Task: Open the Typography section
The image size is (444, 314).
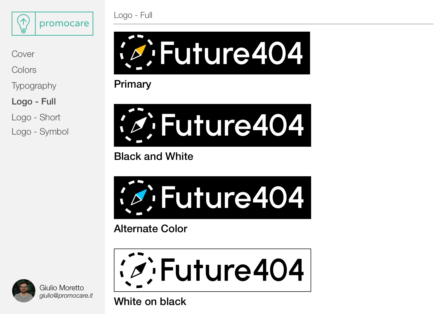Action: coord(34,86)
